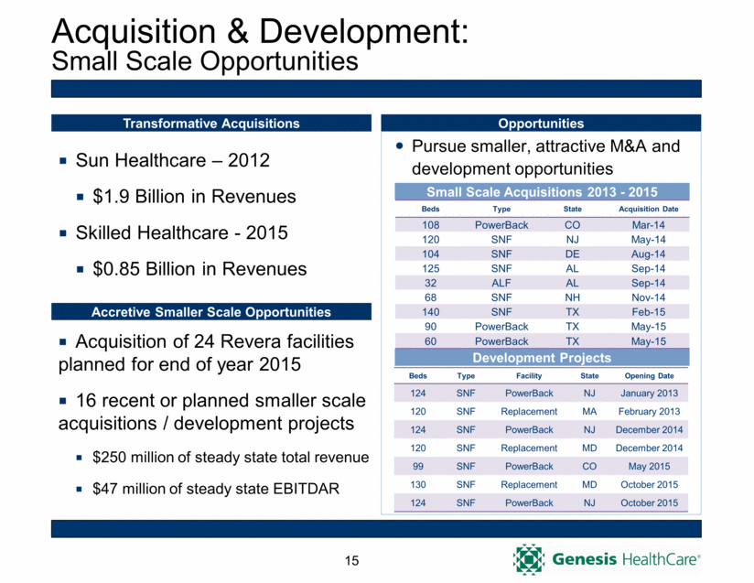
Task: Select the subtitle 'Small Scale Opportunities'
Action: [205, 61]
